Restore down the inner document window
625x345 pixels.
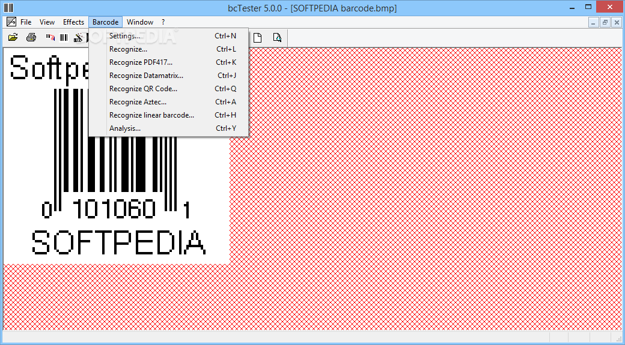(605, 23)
